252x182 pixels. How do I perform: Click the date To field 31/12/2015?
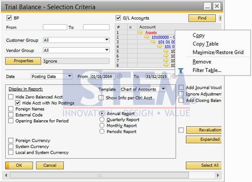tap(158, 77)
